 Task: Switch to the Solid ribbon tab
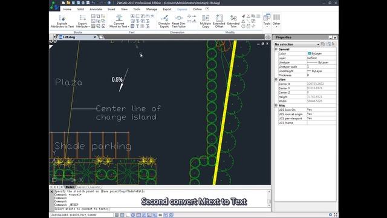[x=80, y=9]
